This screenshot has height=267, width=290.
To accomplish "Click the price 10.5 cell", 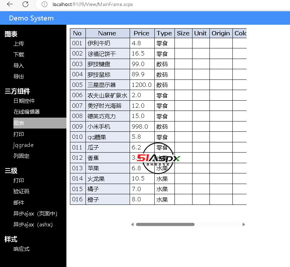I will (142, 179).
